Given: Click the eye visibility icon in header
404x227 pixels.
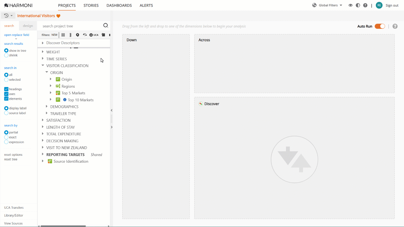Looking at the screenshot, I should point(350,5).
